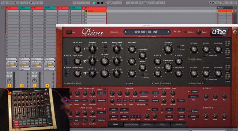The image size is (238, 131).
Task: Switch to the MAIN tab
Action: tap(116, 124)
